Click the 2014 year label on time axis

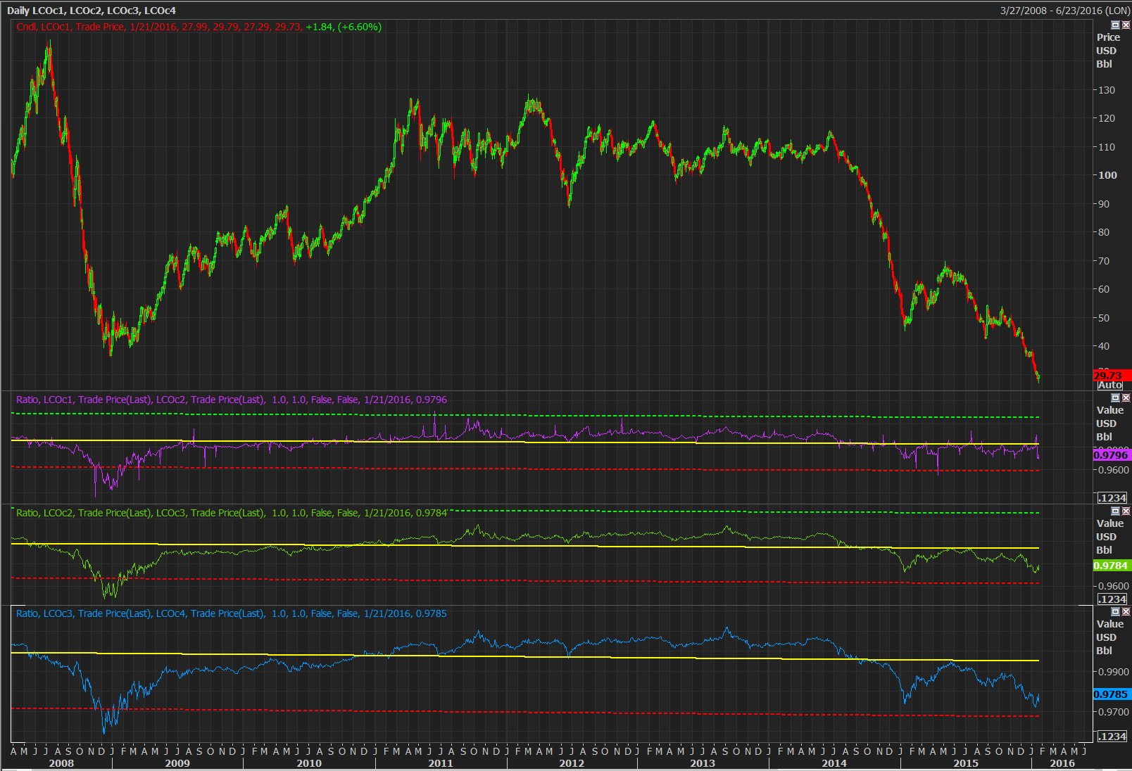click(834, 763)
